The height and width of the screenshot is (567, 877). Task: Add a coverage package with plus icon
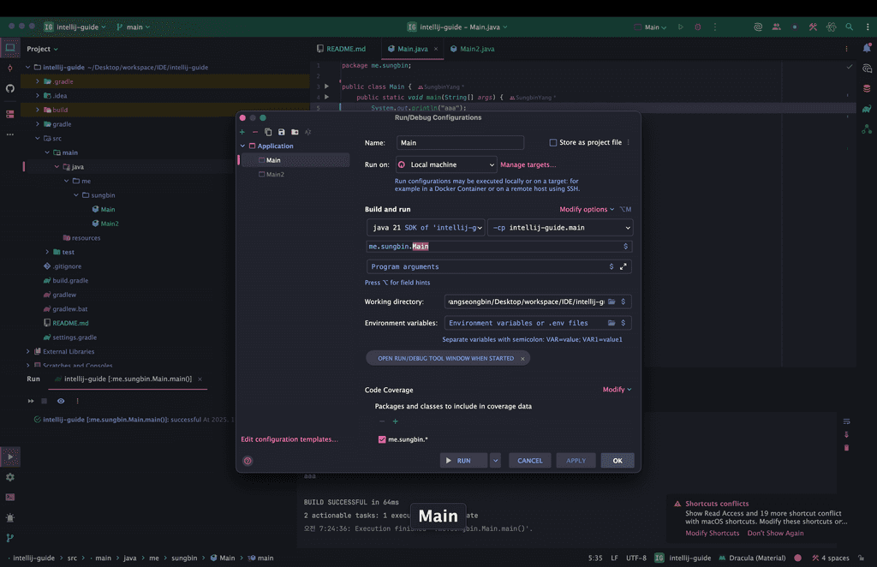coord(395,421)
